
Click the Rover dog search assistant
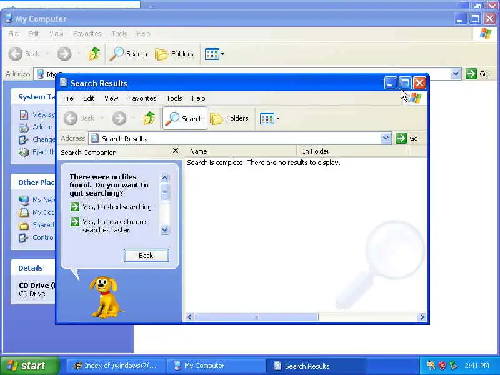pos(105,297)
